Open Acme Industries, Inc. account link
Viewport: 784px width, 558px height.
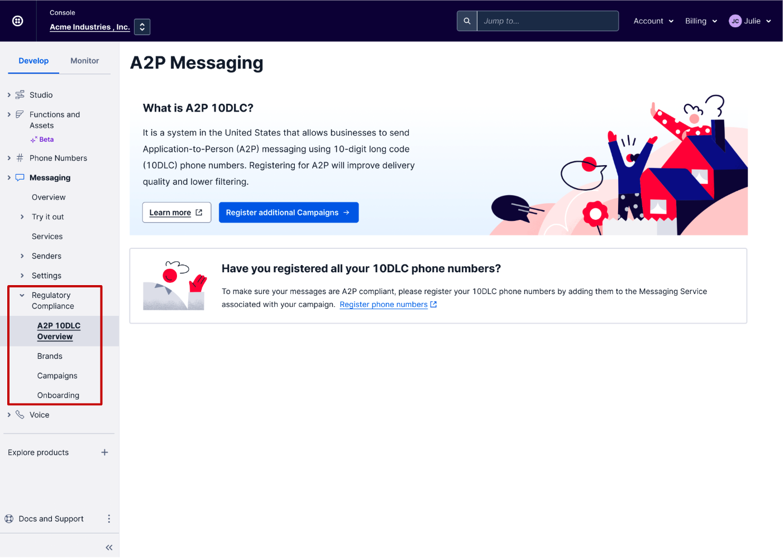pos(90,27)
